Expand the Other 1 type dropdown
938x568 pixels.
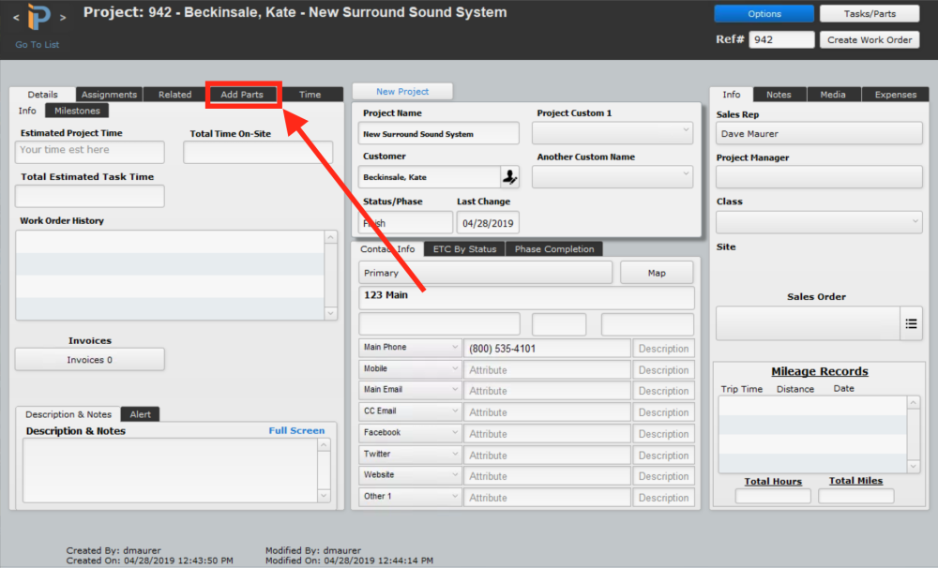point(411,498)
